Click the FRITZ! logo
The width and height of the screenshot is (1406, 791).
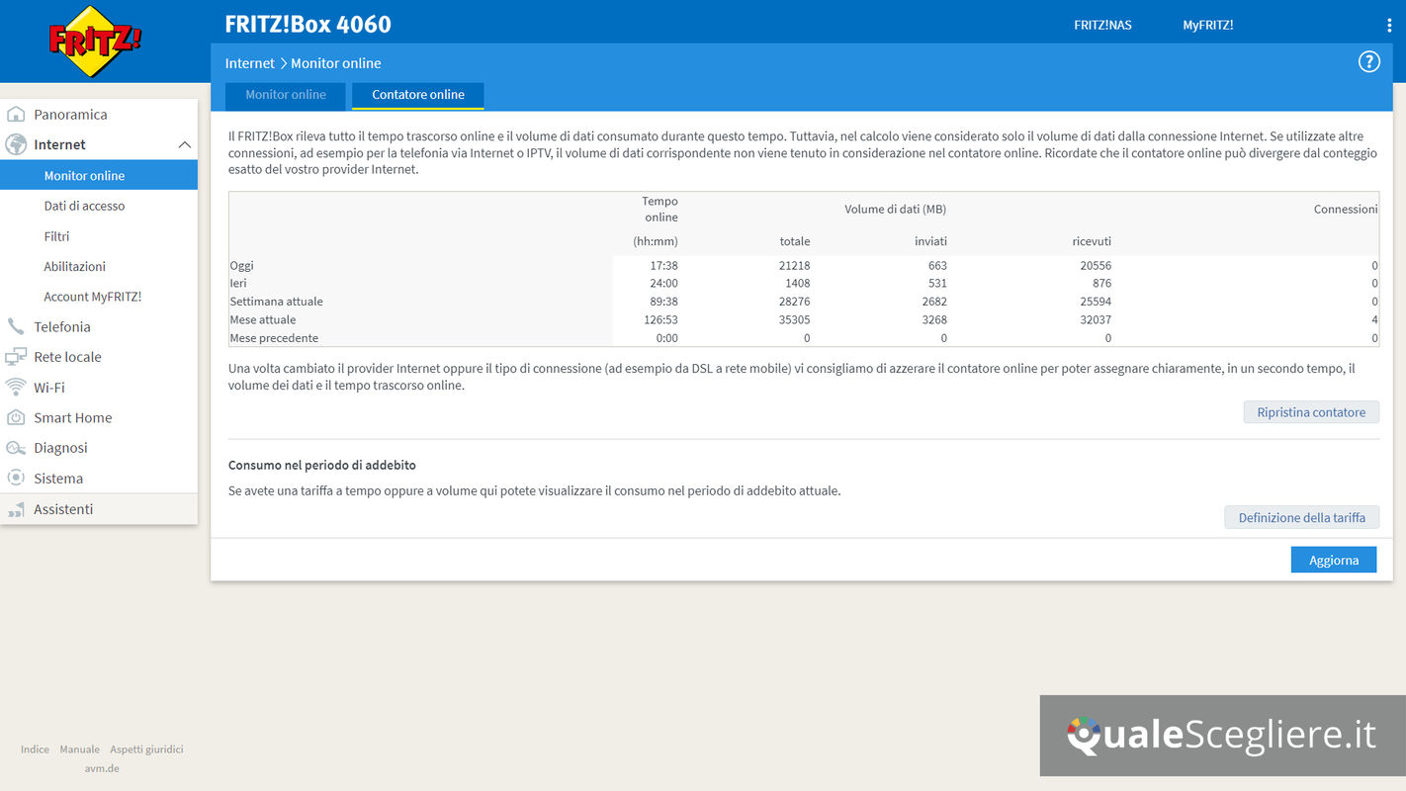95,41
